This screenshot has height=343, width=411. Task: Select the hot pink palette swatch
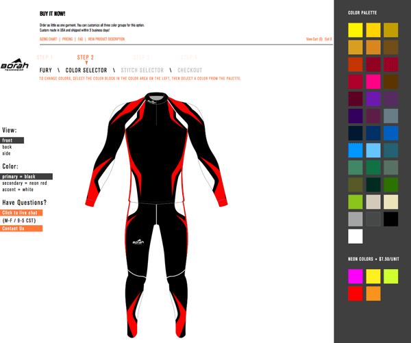click(373, 82)
